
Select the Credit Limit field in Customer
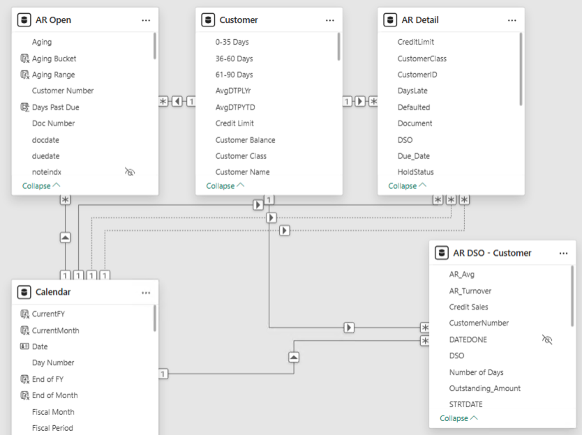tap(234, 123)
